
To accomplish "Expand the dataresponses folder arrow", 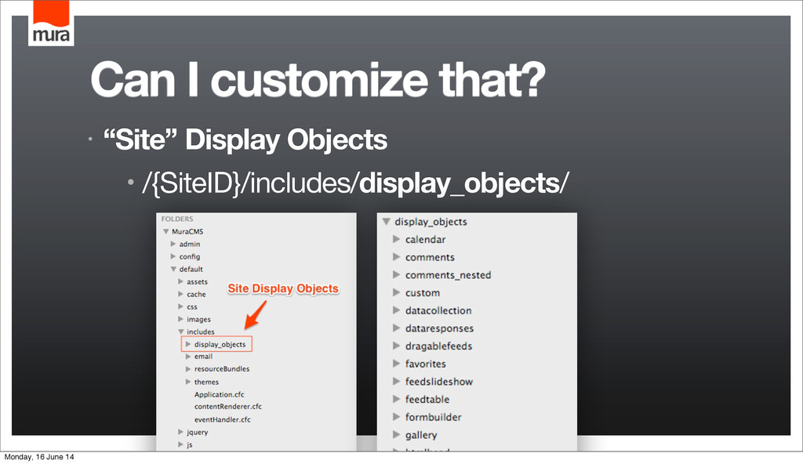I will (x=396, y=328).
